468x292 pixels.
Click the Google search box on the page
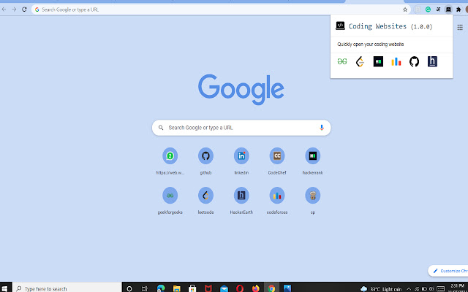pos(241,128)
